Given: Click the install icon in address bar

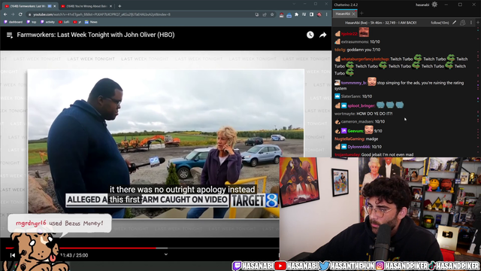Looking at the screenshot, I should (x=257, y=14).
